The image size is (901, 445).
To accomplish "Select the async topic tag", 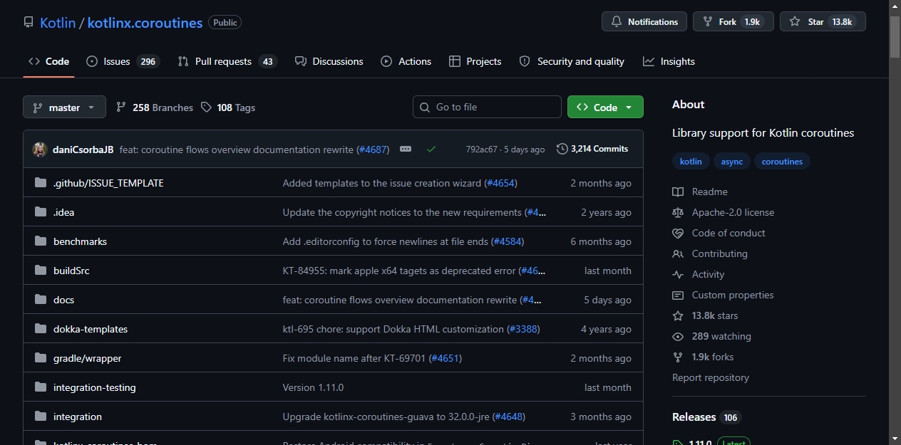I will tap(731, 162).
